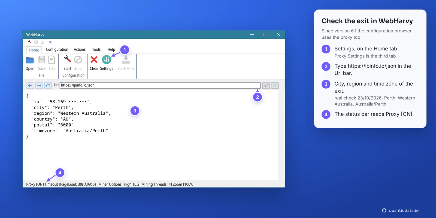This screenshot has width=436, height=218.
Task: Click the wrench icon in quick access toolbar
Action: pyautogui.click(x=30, y=42)
